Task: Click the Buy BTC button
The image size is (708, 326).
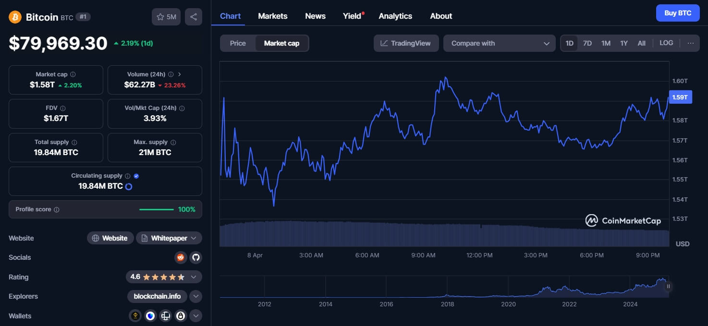Action: [677, 13]
